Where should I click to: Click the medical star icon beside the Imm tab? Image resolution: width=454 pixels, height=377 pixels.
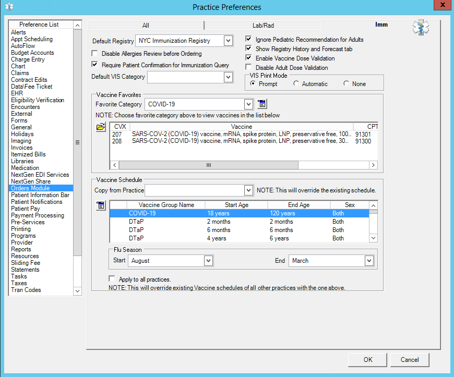pos(421,28)
